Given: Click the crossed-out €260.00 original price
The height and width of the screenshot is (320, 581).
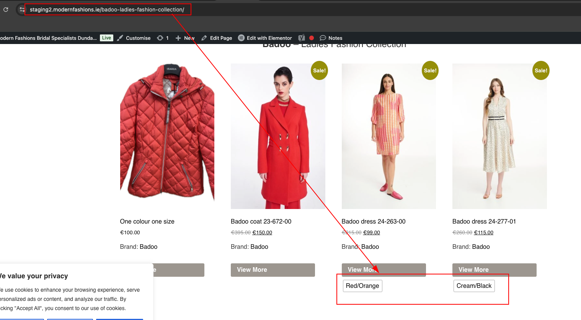Looking at the screenshot, I should tap(462, 232).
